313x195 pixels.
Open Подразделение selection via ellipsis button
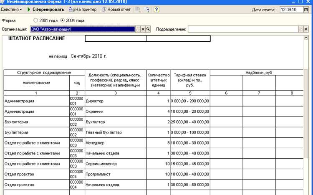pyautogui.click(x=300, y=29)
